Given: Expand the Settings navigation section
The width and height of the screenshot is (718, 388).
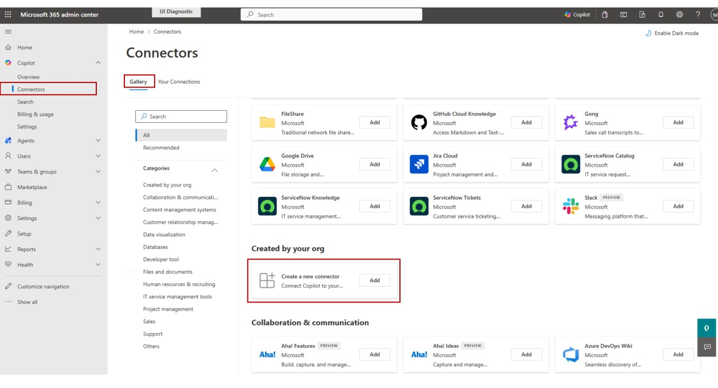Looking at the screenshot, I should tap(98, 218).
